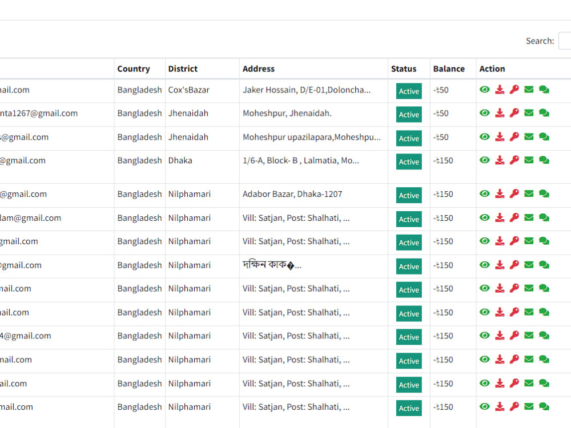The image size is (571, 428).
Task: Active status badge in the Dhaka row
Action: (x=409, y=161)
